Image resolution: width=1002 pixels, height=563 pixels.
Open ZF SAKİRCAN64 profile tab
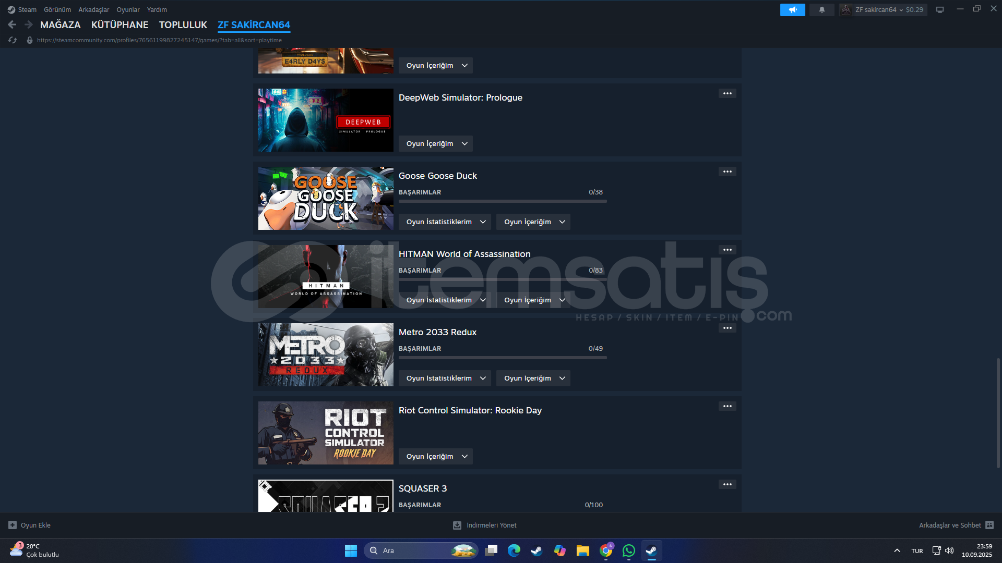click(254, 25)
